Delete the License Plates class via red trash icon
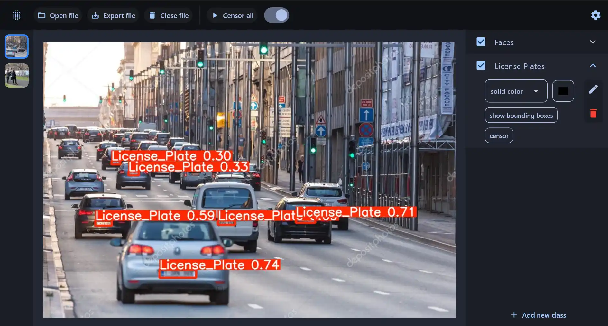Viewport: 608px width, 326px height. [x=594, y=113]
